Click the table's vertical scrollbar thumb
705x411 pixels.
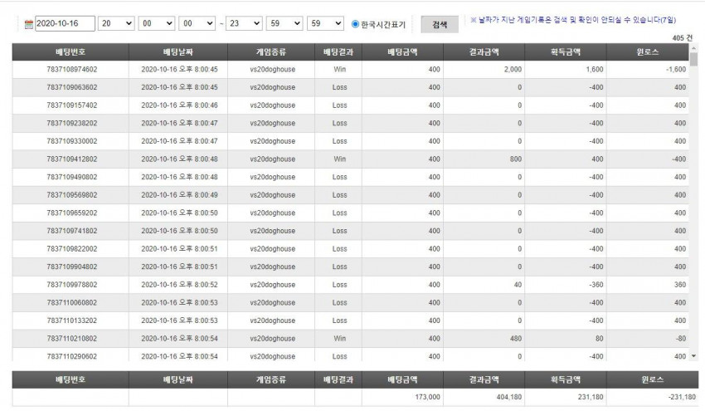(693, 59)
